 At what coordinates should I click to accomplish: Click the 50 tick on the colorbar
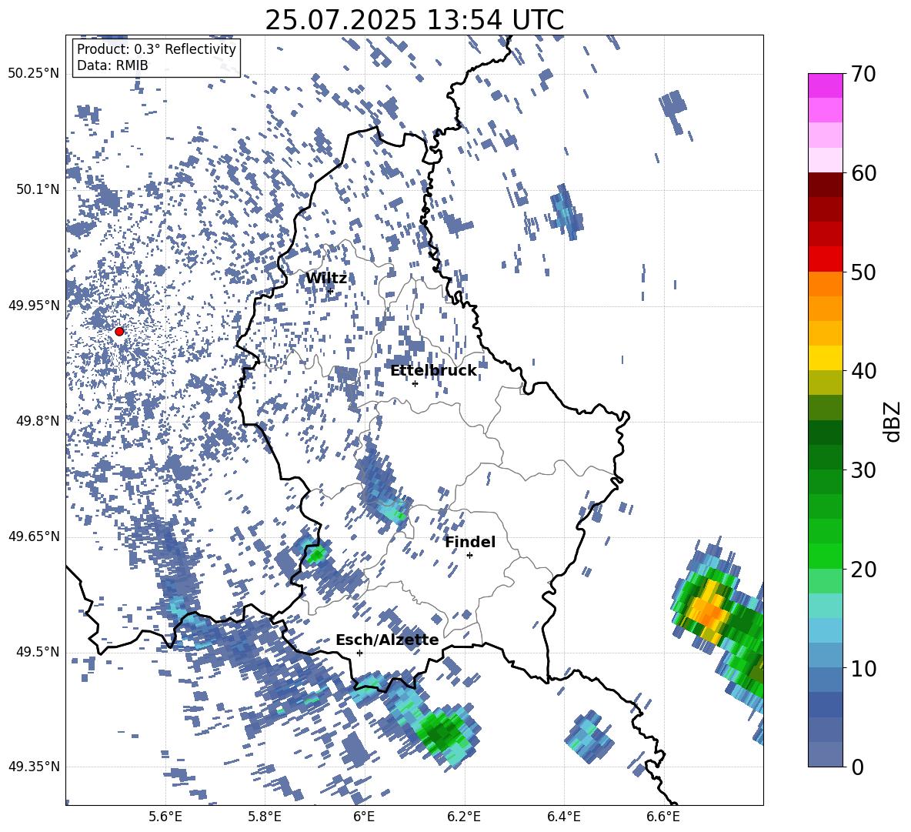[863, 272]
